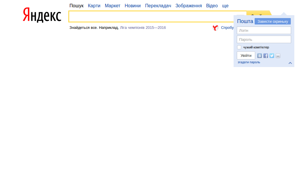Viewport: 299px width, 188px height.
Task: Toggle the 'чужий комп'ютер' checkbox
Action: [x=239, y=47]
